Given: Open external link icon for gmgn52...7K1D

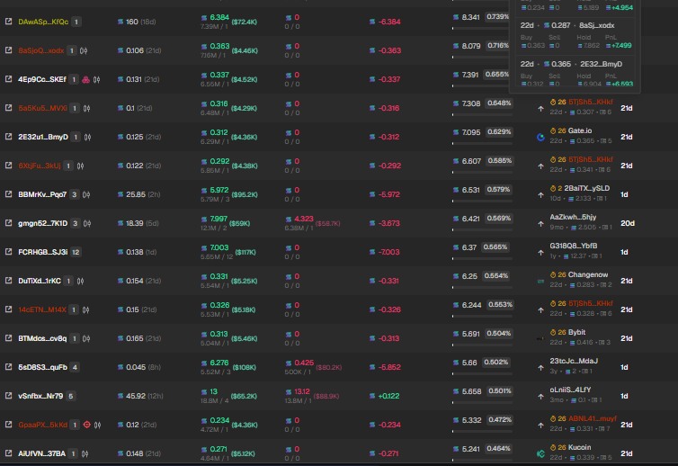Looking at the screenshot, I should [8, 223].
